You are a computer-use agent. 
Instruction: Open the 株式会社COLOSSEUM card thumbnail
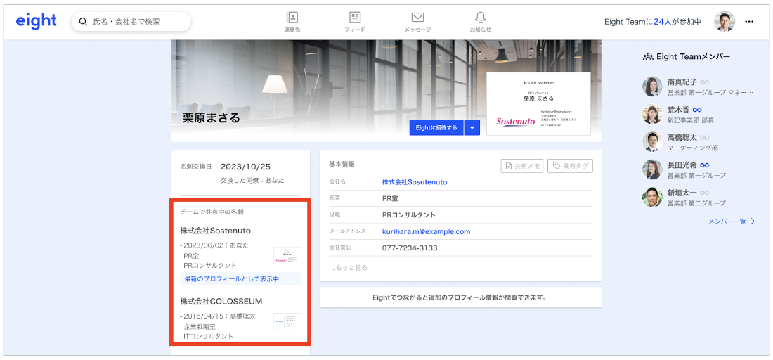pyautogui.click(x=287, y=322)
